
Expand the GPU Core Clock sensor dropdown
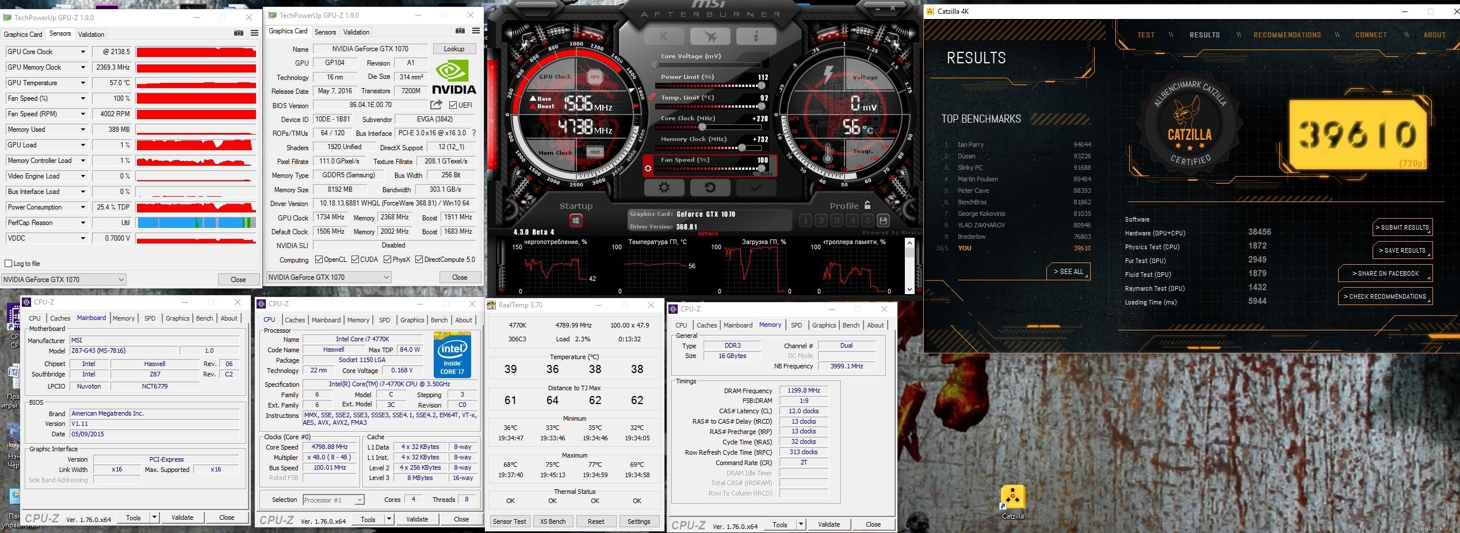(83, 52)
